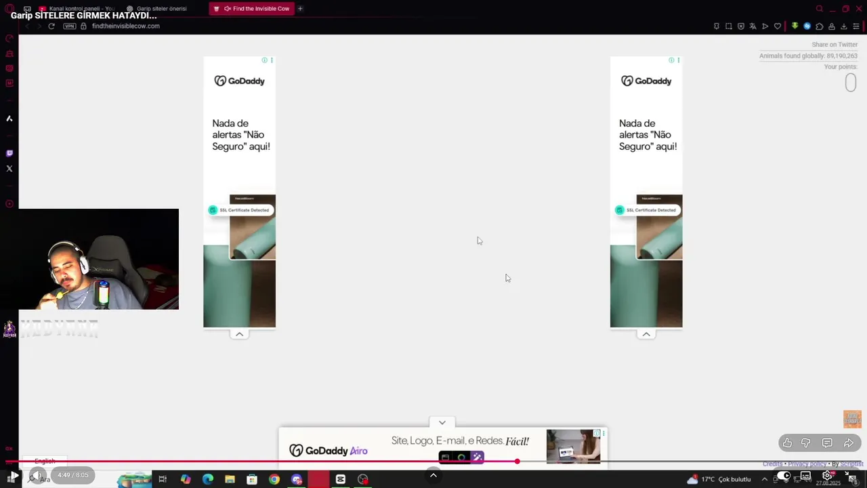Open the easy setup sliders icon
Viewport: 867px width, 488px height.
click(856, 26)
